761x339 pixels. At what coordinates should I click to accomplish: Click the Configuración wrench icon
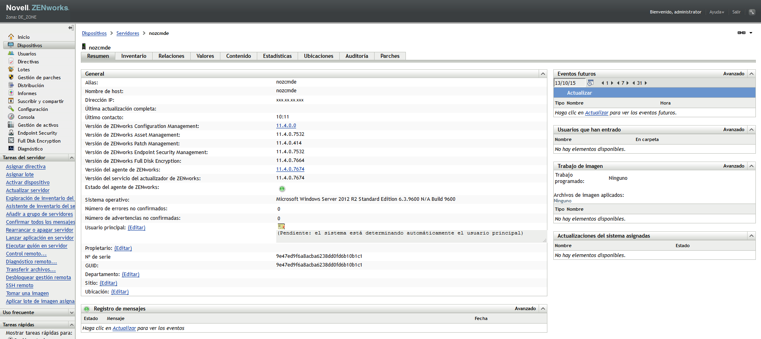pos(11,109)
